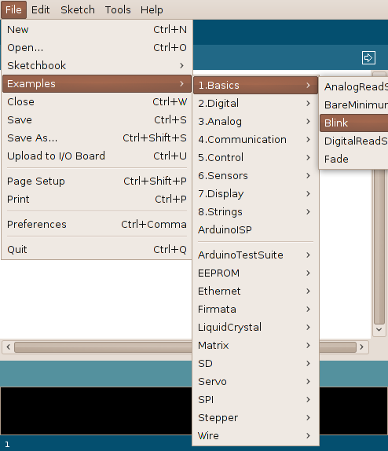
Task: Open the Tools menu
Action: 118,9
